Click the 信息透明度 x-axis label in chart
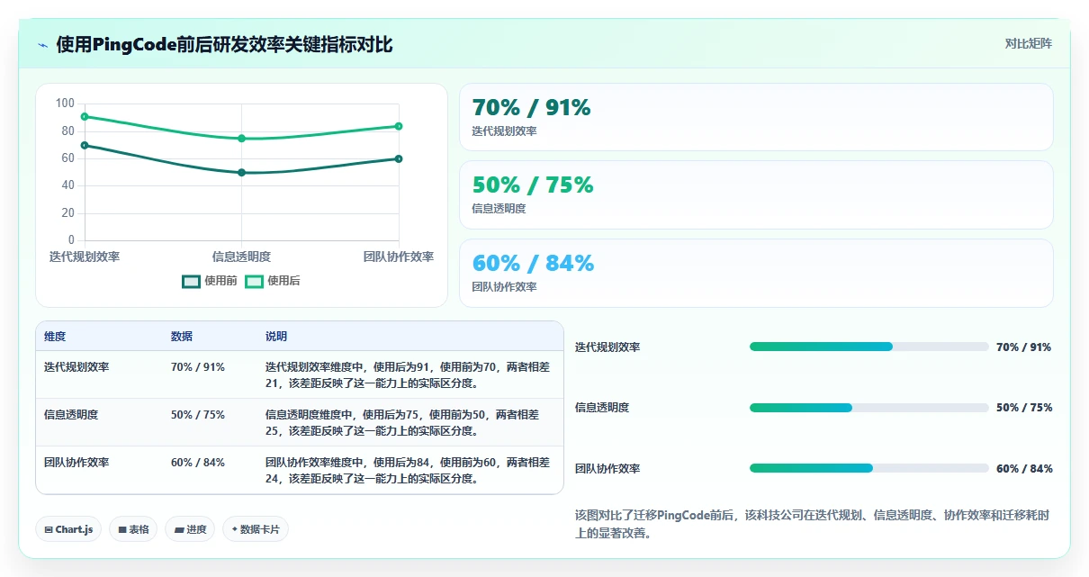Image resolution: width=1089 pixels, height=577 pixels. pos(241,257)
